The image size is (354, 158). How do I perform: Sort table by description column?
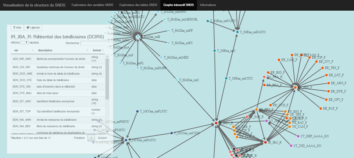62,50
